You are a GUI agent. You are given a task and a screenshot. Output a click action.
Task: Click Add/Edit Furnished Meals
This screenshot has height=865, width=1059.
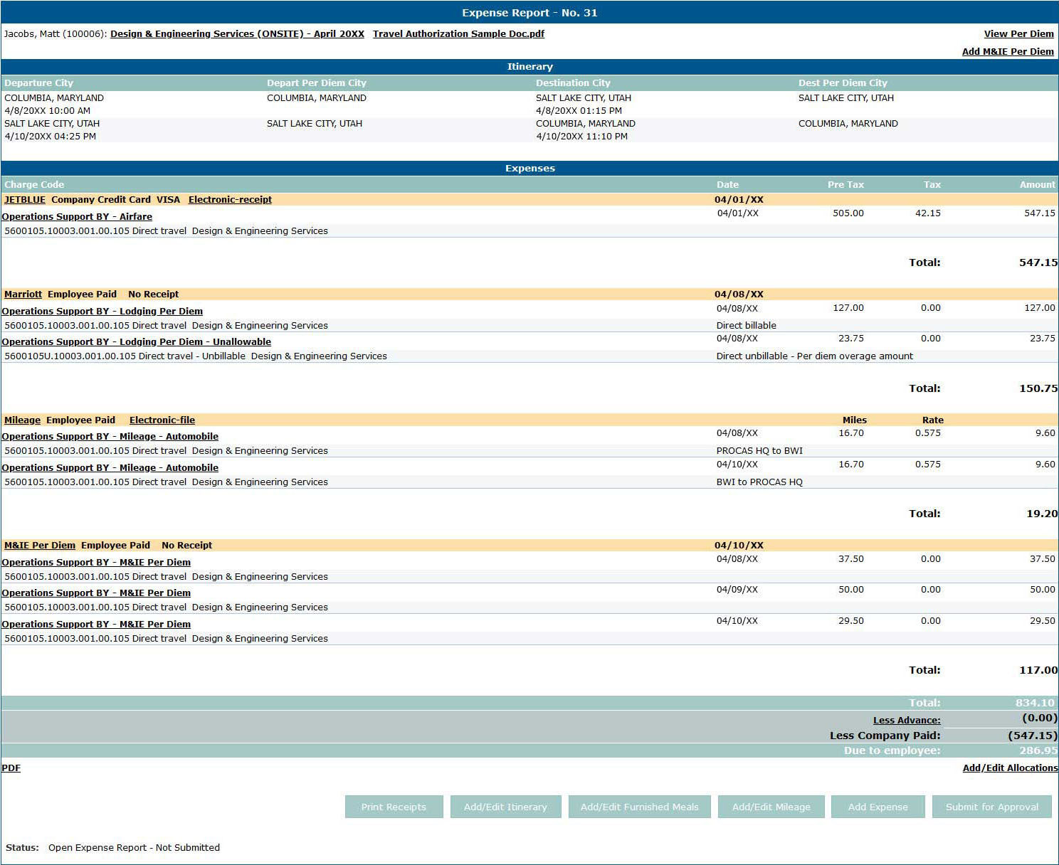point(638,807)
